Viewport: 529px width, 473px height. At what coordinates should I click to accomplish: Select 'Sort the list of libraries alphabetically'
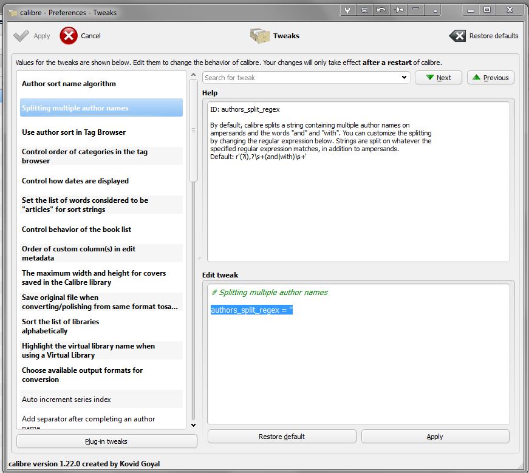coord(101,326)
